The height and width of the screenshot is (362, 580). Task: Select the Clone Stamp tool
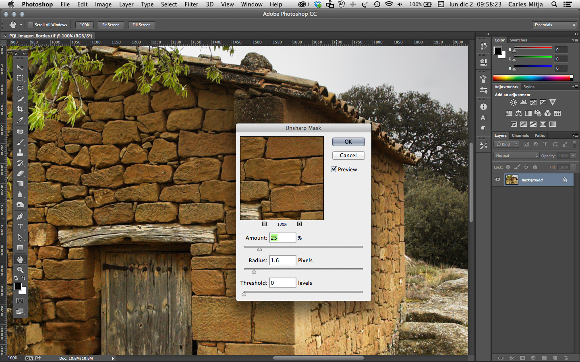point(20,152)
